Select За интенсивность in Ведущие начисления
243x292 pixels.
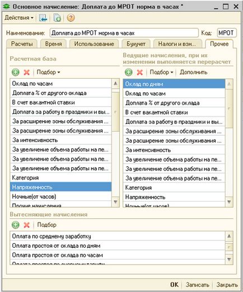point(174,150)
